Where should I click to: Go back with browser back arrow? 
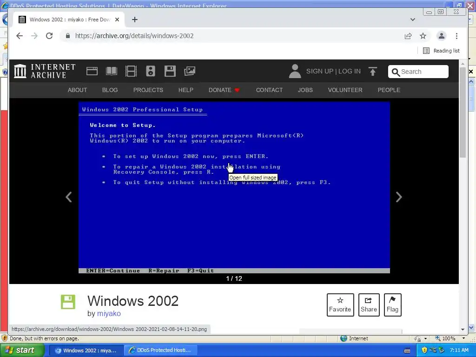[20, 36]
